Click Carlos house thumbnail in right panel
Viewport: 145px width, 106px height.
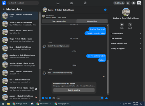pyautogui.click(x=126, y=12)
